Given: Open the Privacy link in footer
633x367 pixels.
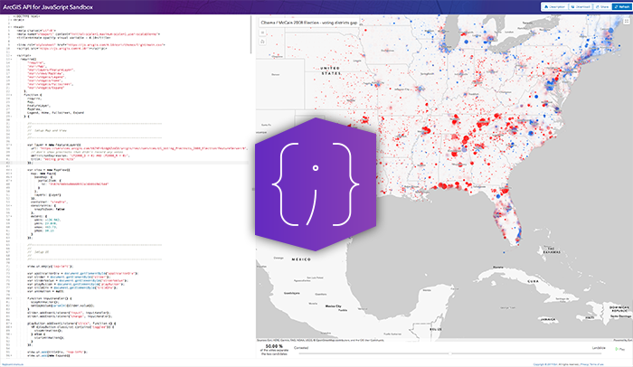Looking at the screenshot, I should tap(584, 364).
